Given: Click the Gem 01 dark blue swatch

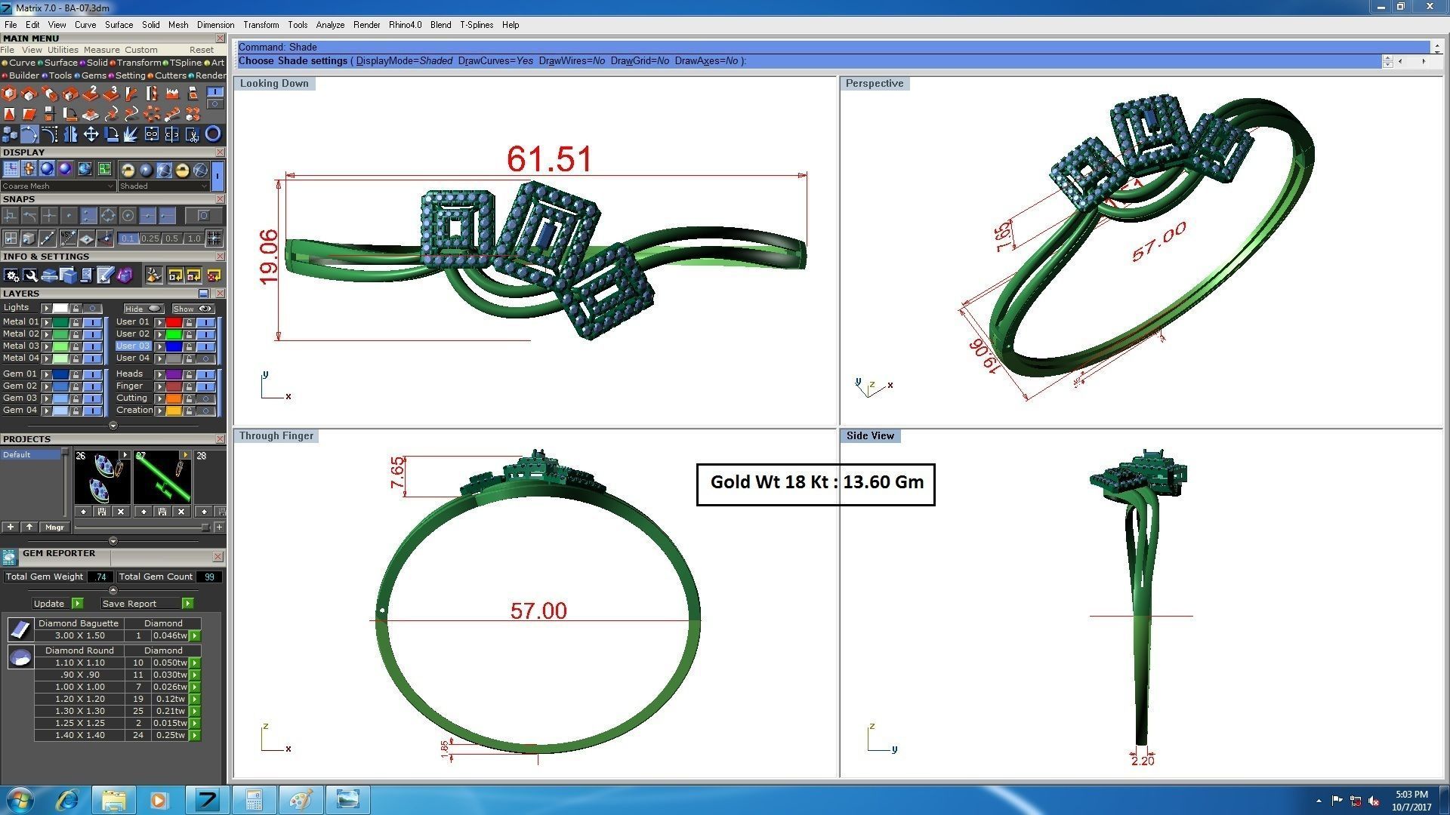Looking at the screenshot, I should tap(60, 374).
